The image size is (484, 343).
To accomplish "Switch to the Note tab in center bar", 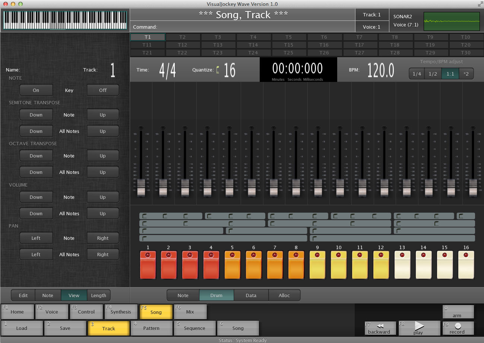I will tap(183, 295).
